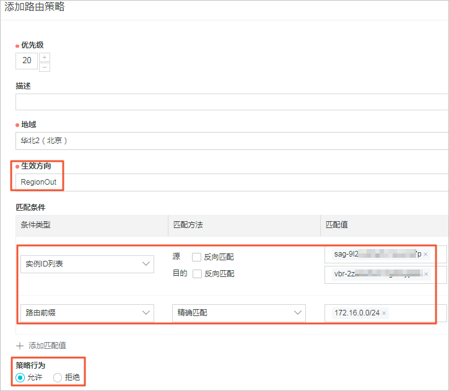Click the 策略行为 label

pos(30,366)
